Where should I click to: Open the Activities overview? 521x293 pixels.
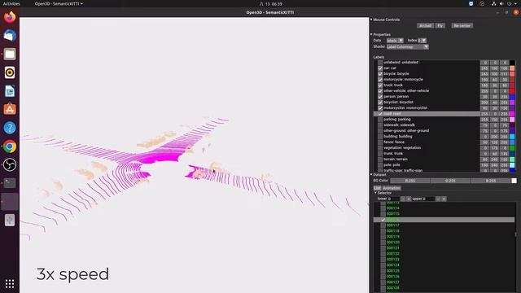point(11,3)
